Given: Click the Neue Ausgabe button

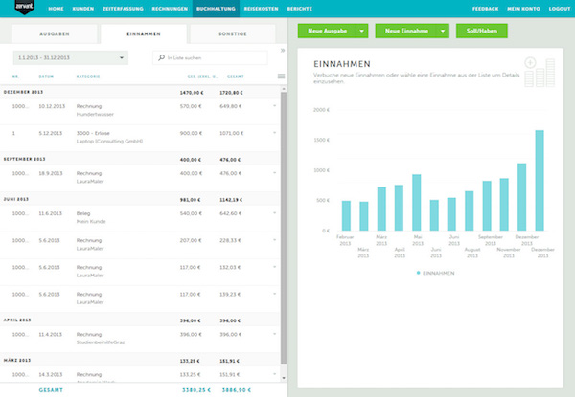Looking at the screenshot, I should 327,31.
